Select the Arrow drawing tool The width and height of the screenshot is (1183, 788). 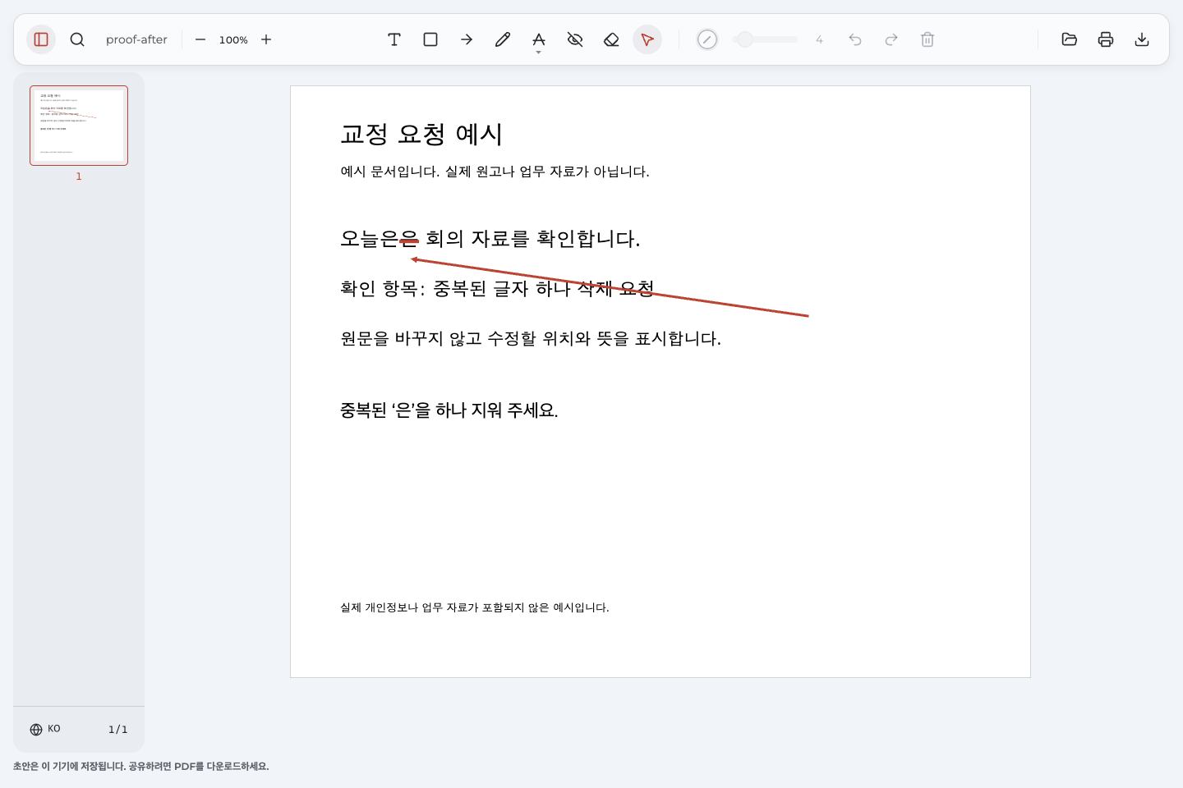point(467,39)
